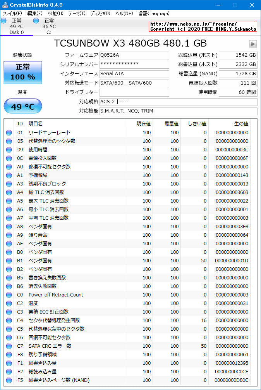Viewport: 261px width, 390px height.
Task: Click the CrystalDiskInfo app icon in title bar
Action: (5, 5)
